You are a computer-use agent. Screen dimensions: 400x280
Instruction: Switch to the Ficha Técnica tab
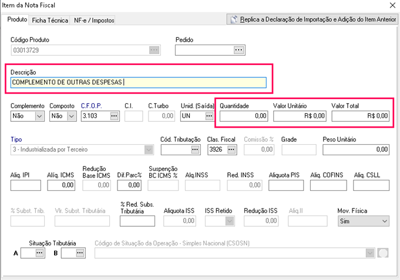pos(50,20)
